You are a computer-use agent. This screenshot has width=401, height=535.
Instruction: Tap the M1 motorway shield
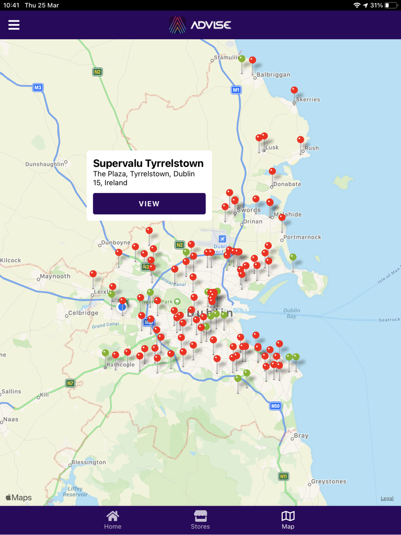click(236, 90)
